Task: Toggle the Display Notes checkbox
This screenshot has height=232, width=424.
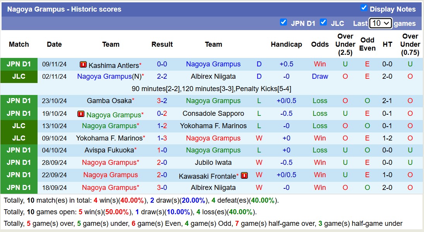Action: [x=364, y=8]
